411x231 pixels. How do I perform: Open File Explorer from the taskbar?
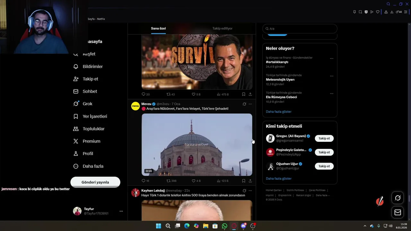click(205, 226)
